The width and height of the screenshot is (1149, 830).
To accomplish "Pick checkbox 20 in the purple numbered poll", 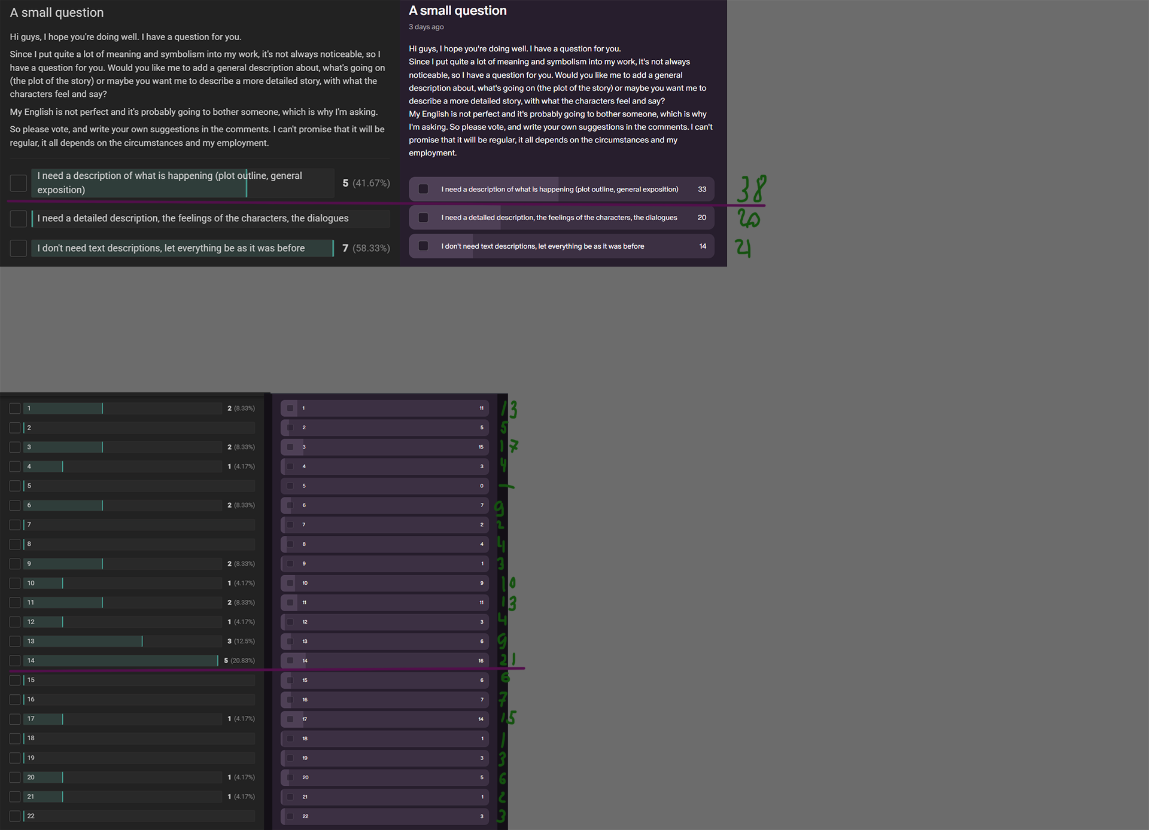I will coord(290,777).
